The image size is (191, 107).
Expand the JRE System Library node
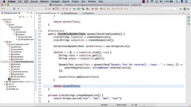click(x=5, y=82)
